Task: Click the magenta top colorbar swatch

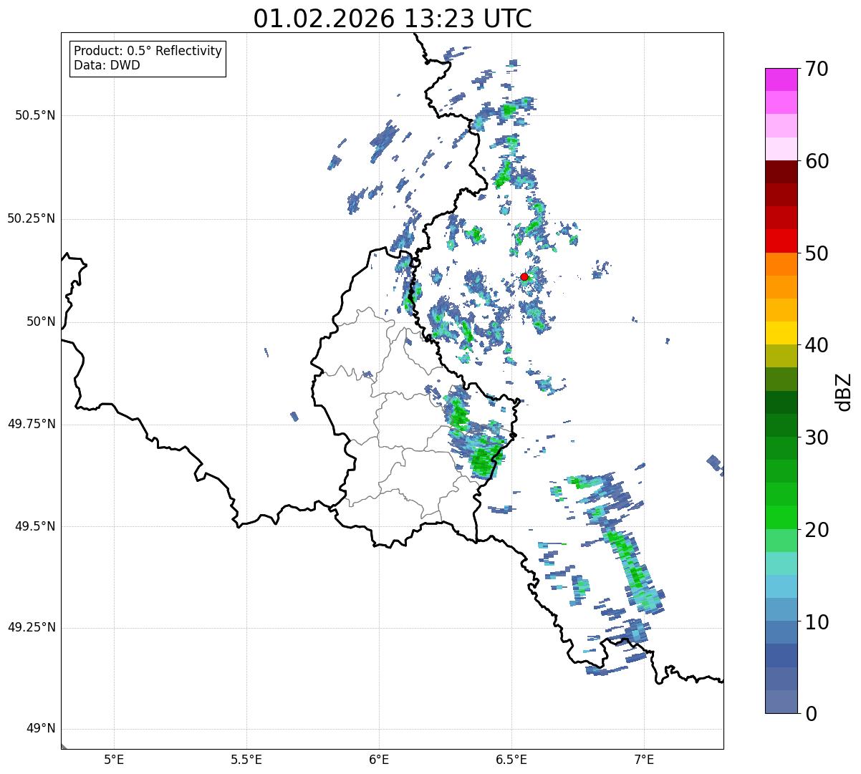Action: pyautogui.click(x=781, y=79)
